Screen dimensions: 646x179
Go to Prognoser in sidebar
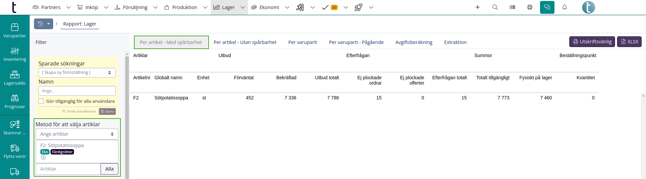click(x=15, y=101)
